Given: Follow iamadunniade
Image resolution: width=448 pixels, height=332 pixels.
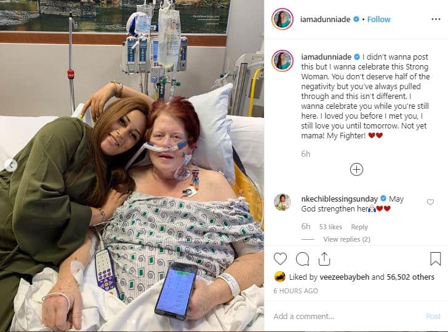Looking at the screenshot, I should [x=378, y=20].
